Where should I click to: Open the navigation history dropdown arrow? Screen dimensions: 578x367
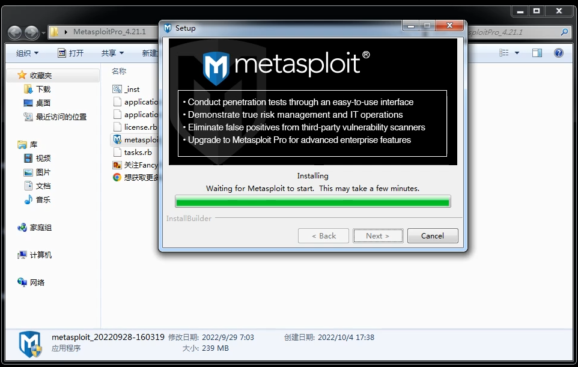coord(43,33)
